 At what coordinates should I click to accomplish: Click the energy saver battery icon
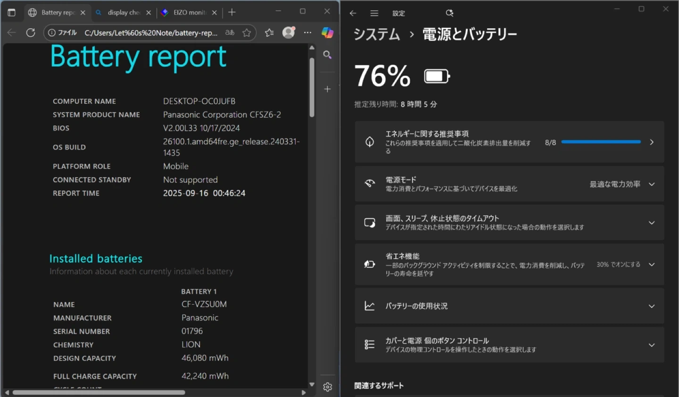pos(370,264)
